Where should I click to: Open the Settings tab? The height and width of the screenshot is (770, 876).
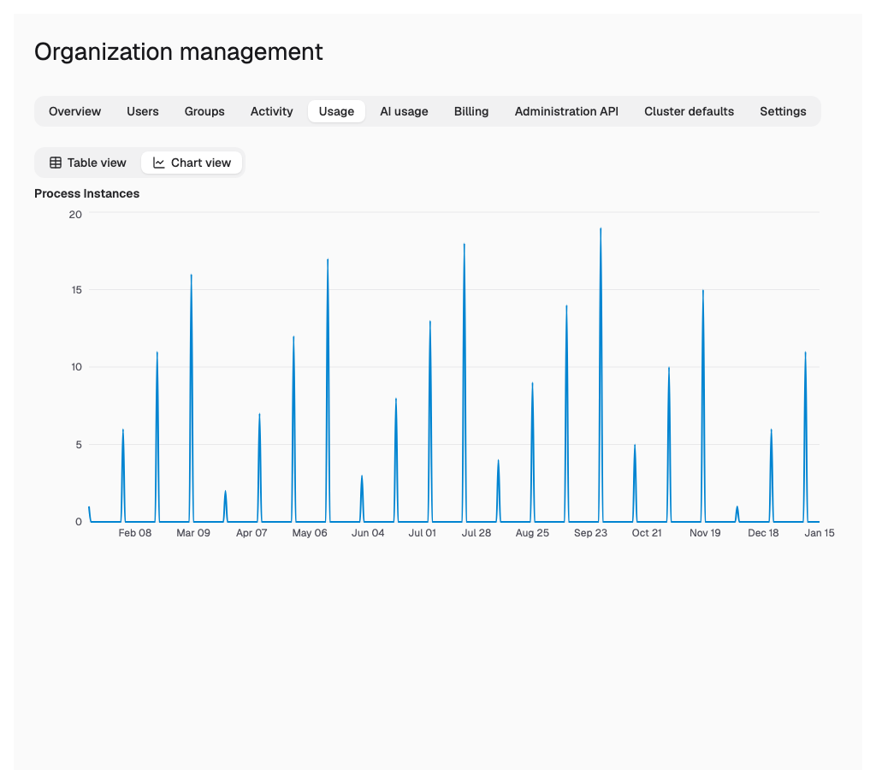click(x=783, y=111)
